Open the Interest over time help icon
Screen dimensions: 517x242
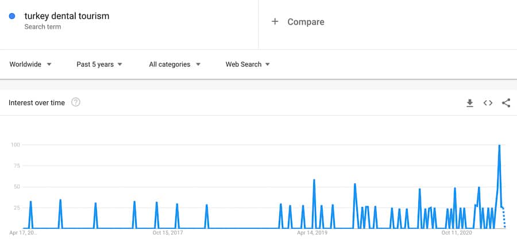[75, 102]
